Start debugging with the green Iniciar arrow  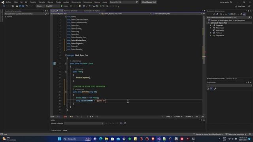[62, 6]
